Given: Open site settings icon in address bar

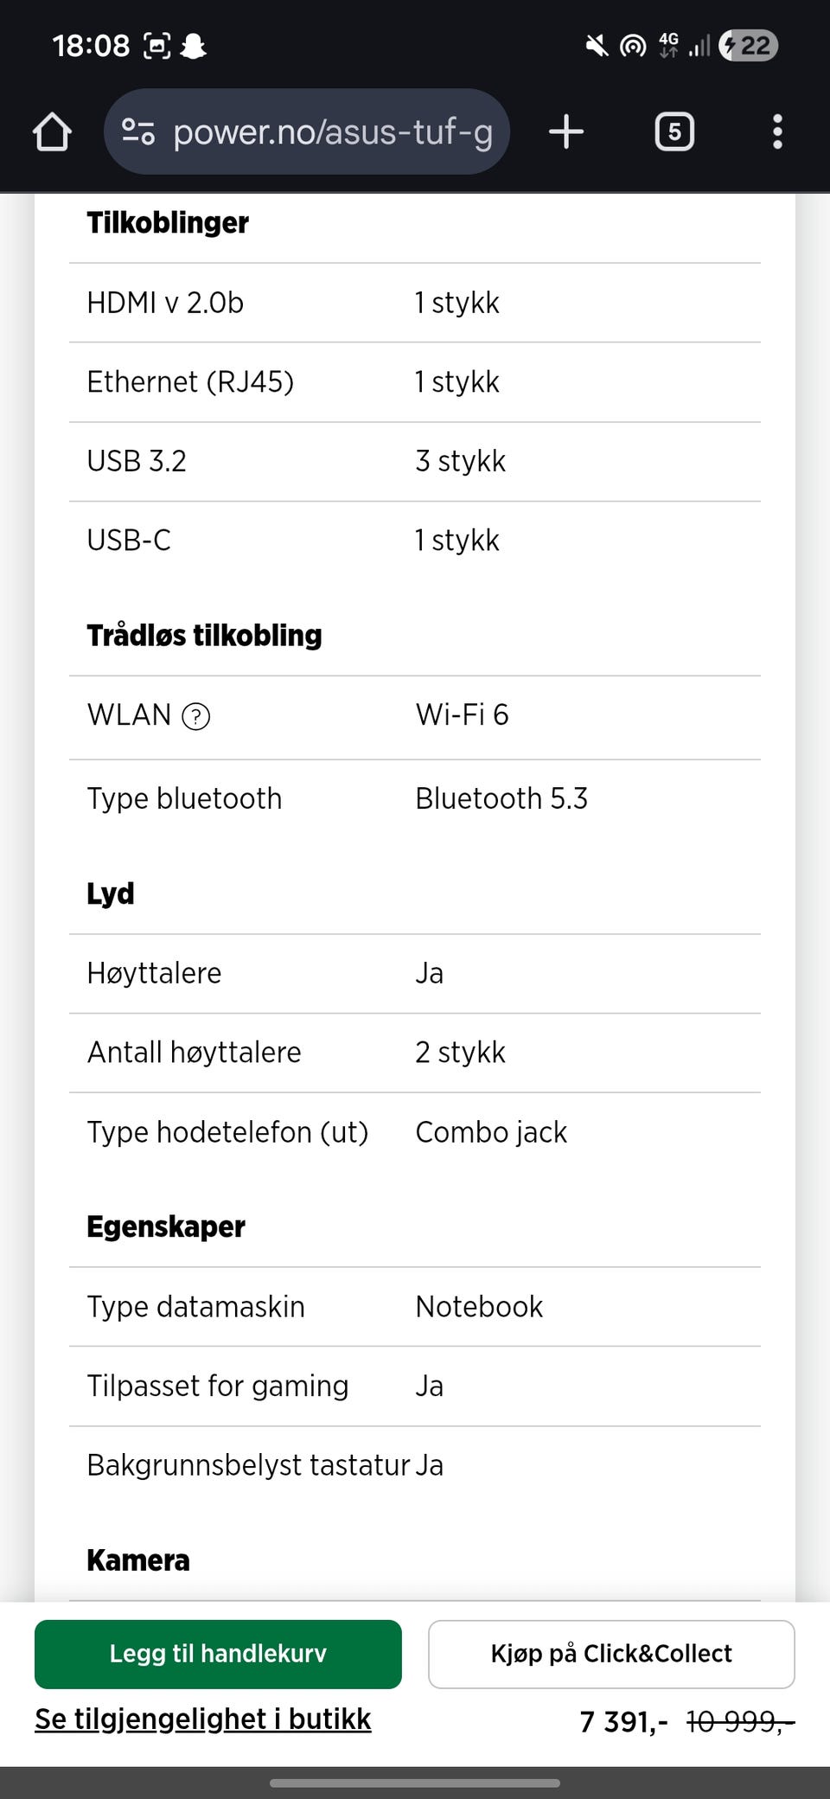Looking at the screenshot, I should tap(137, 131).
